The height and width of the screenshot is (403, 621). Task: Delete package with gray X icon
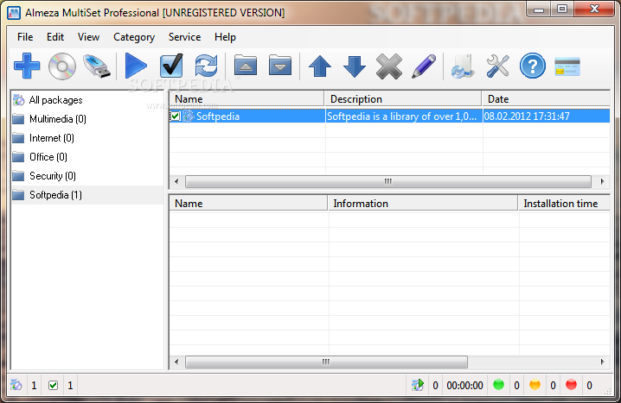pyautogui.click(x=389, y=66)
